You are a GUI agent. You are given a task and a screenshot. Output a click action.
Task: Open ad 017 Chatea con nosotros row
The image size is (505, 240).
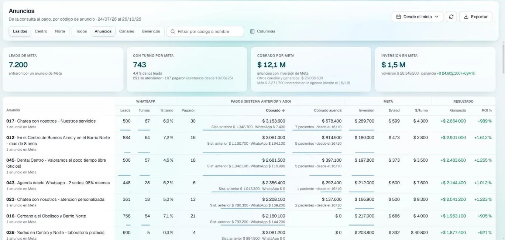[249, 124]
